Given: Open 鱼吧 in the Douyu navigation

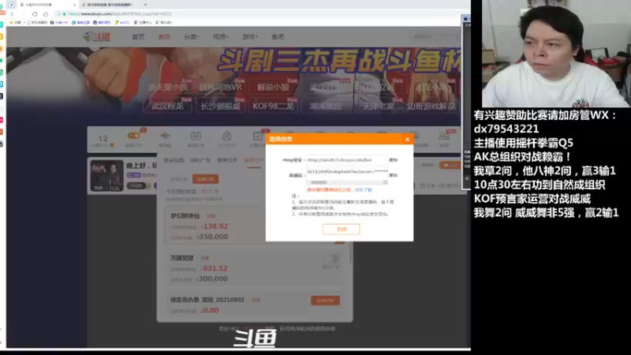Looking at the screenshot, I should point(278,36).
